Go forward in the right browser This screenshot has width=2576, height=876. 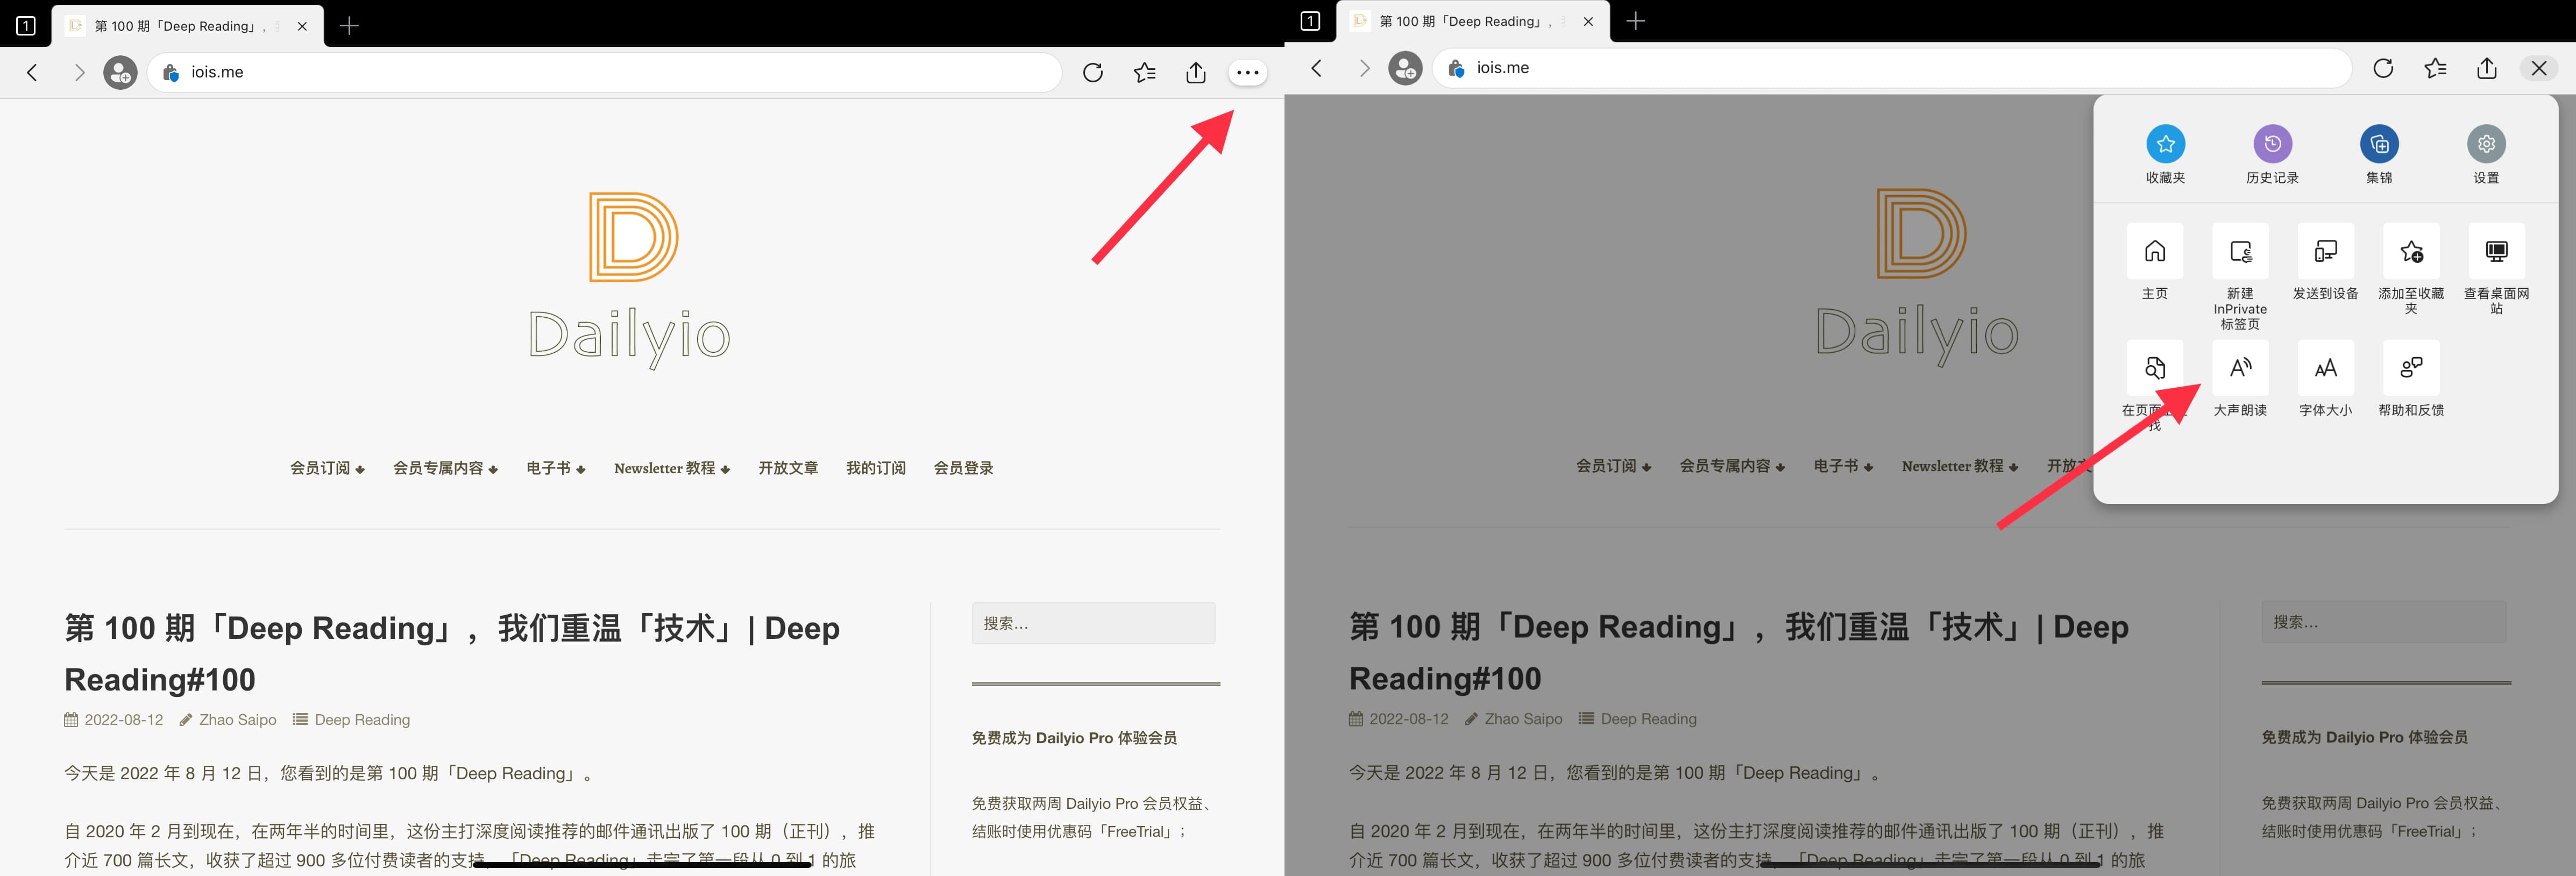(x=1364, y=68)
